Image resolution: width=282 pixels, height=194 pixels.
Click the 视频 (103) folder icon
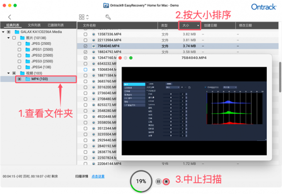[22, 73]
